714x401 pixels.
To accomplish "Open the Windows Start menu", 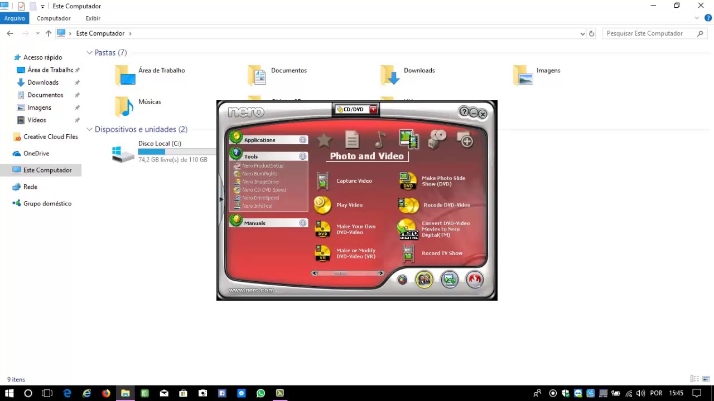I will tap(9, 393).
